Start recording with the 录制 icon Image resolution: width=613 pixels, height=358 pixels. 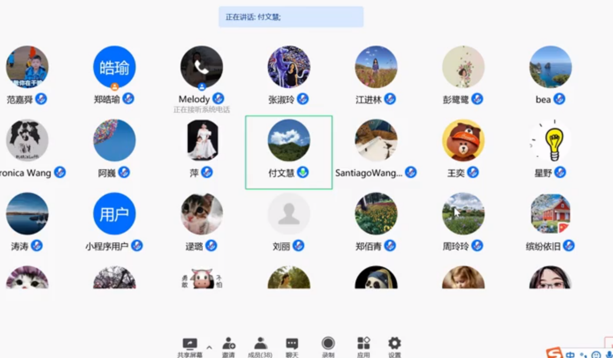[328, 344]
